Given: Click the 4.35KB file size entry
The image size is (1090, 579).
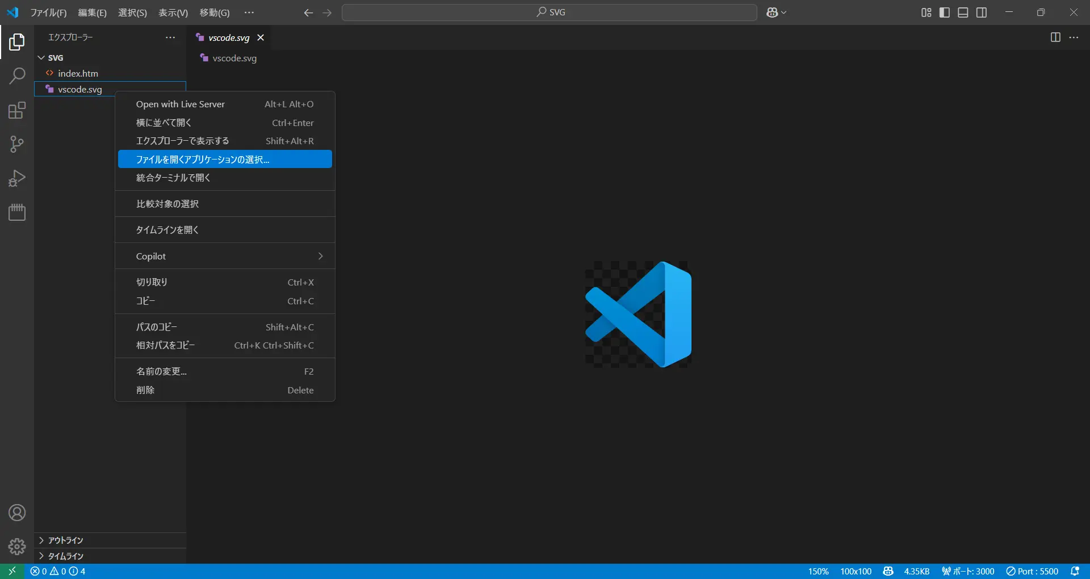Looking at the screenshot, I should click(916, 571).
